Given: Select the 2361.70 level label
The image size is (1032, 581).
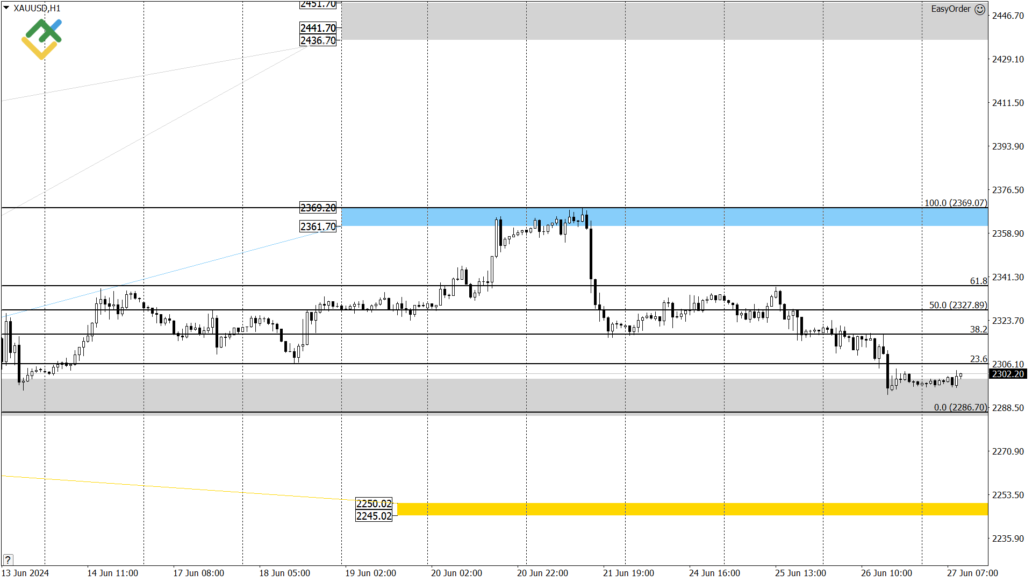Looking at the screenshot, I should click(318, 226).
